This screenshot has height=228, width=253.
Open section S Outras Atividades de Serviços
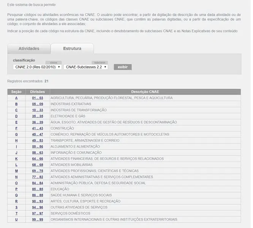pyautogui.click(x=16, y=207)
